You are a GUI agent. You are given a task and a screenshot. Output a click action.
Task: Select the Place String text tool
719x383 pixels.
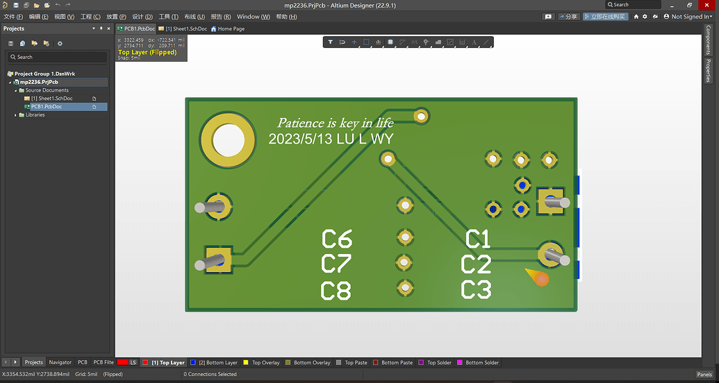(x=474, y=42)
